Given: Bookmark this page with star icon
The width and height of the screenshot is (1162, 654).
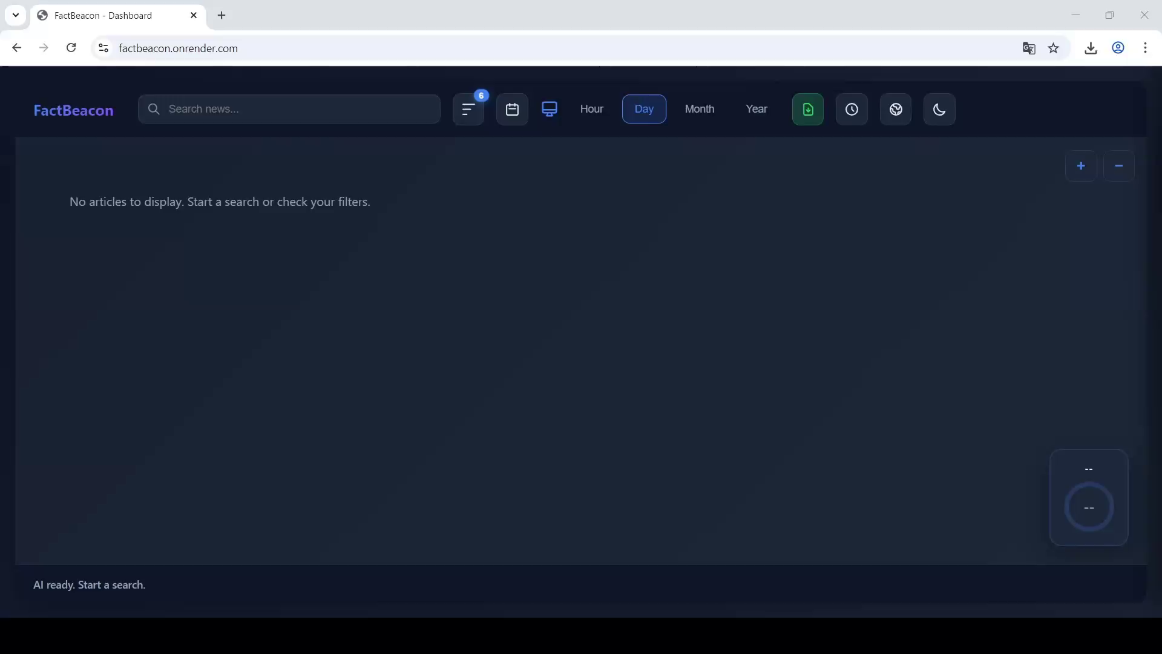Looking at the screenshot, I should (x=1054, y=48).
